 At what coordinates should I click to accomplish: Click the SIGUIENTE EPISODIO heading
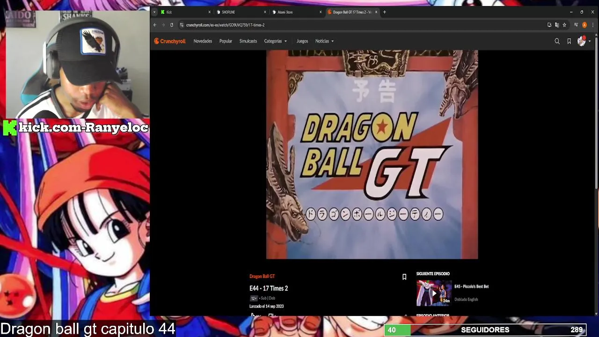(x=433, y=274)
